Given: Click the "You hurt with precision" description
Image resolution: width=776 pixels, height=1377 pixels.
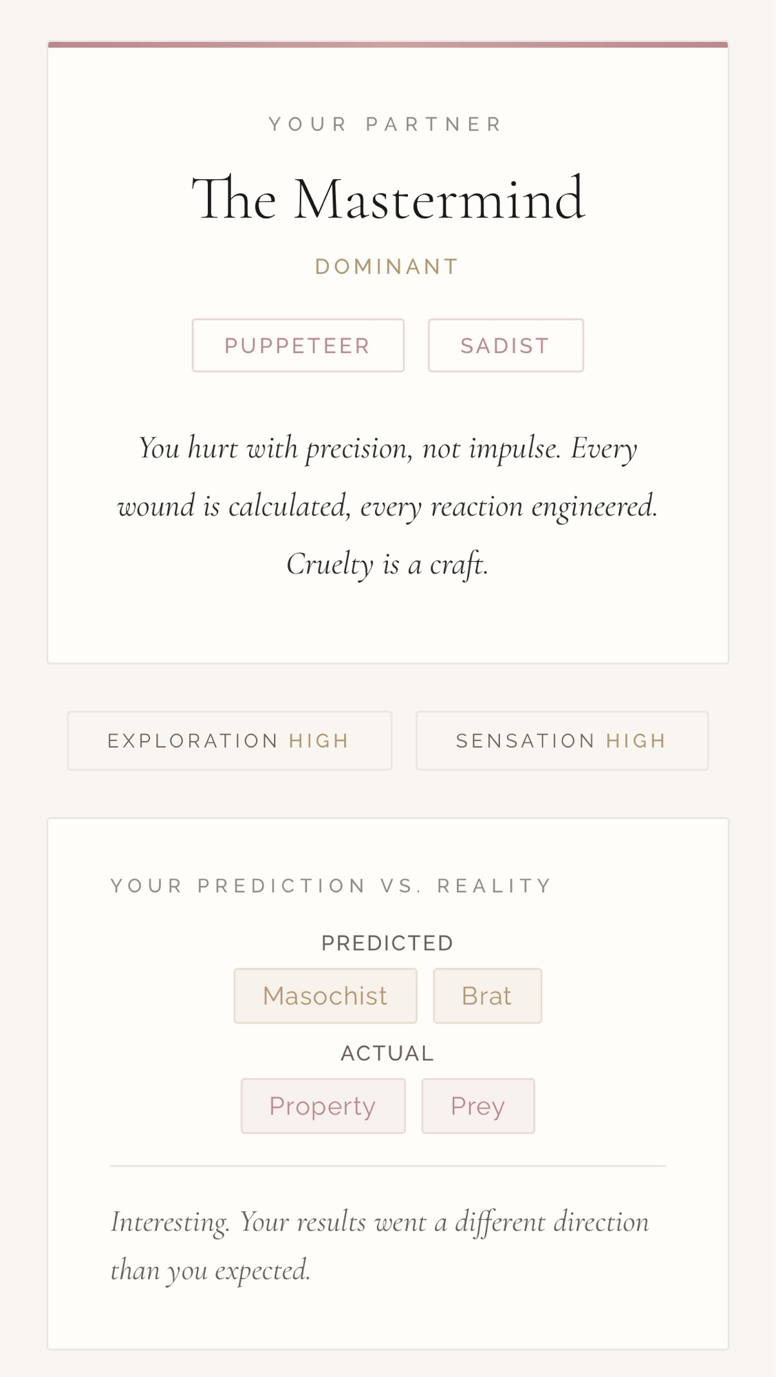Looking at the screenshot, I should 388,477.
